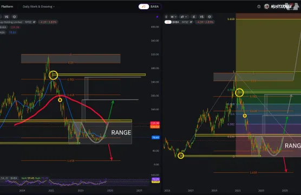
Task: Click the VS compare button on left chart
Action: [6, 17]
